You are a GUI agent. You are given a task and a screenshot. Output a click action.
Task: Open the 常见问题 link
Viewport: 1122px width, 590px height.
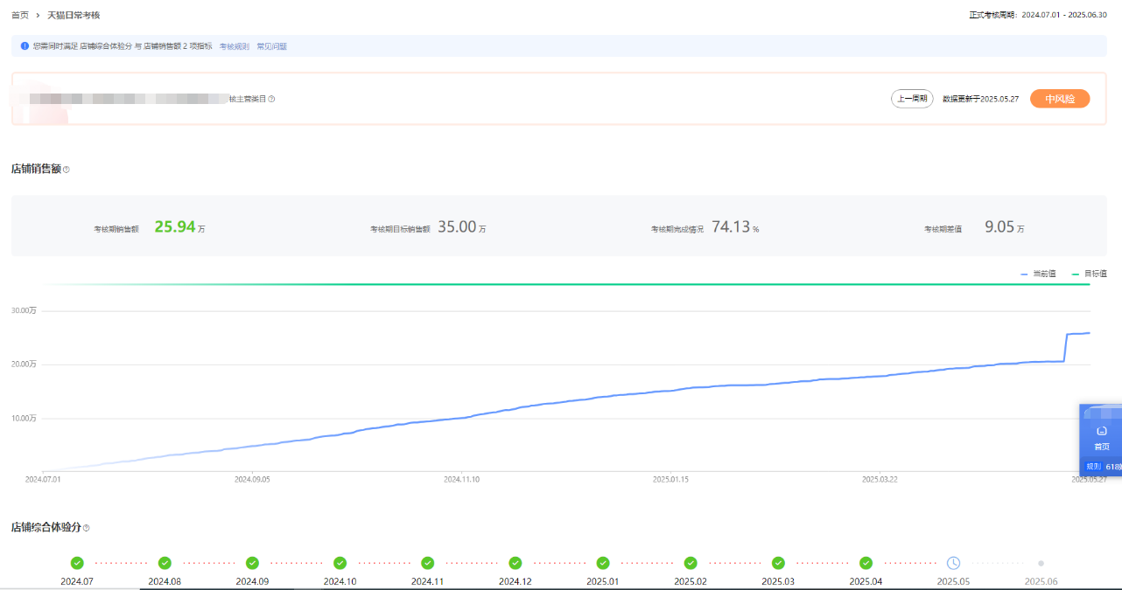(x=271, y=46)
